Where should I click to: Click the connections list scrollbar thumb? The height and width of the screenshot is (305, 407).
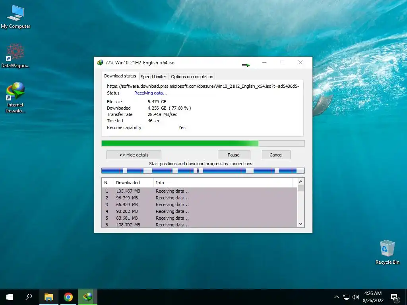point(300,188)
